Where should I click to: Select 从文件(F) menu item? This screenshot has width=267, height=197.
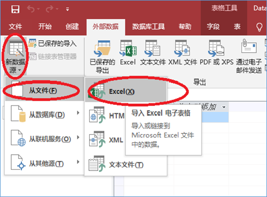click(44, 90)
